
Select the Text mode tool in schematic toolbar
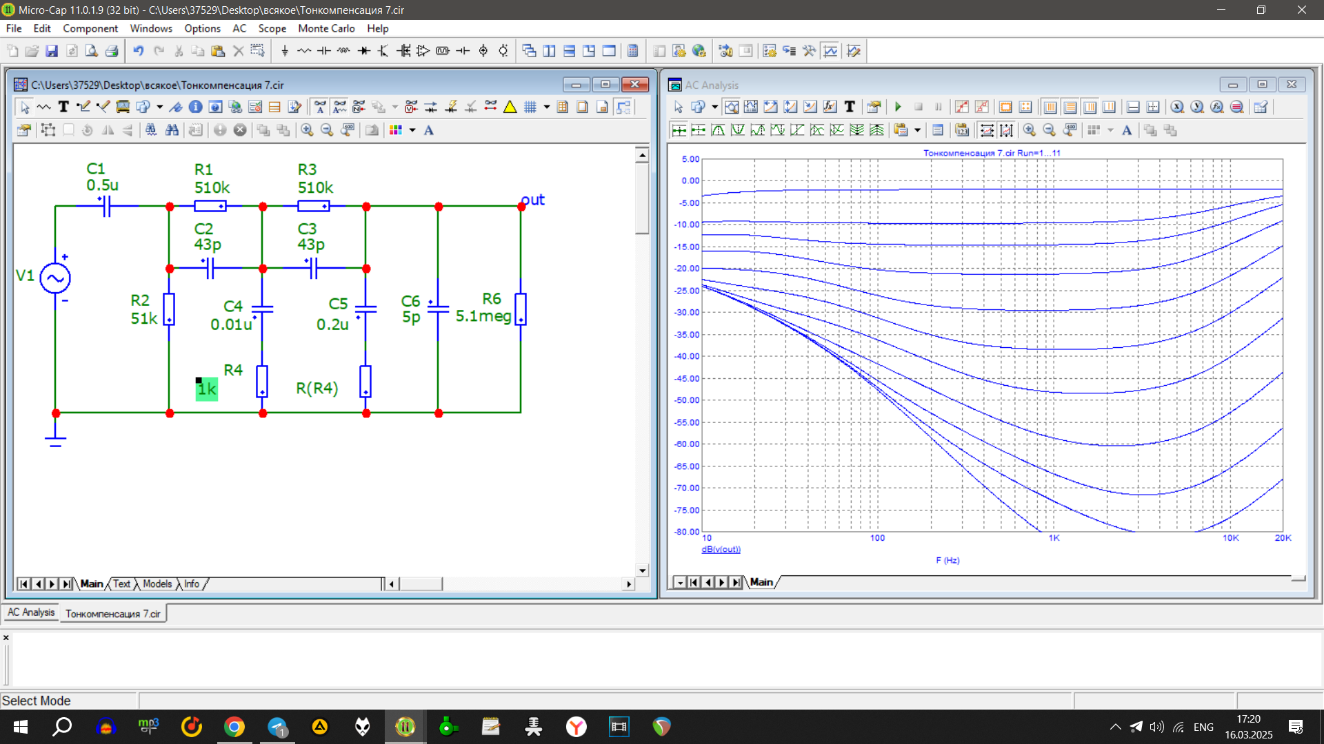coord(63,107)
